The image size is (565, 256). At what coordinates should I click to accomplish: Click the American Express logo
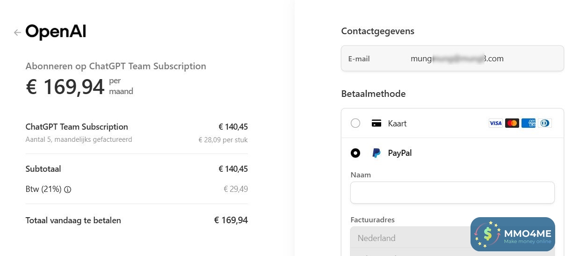coord(529,123)
